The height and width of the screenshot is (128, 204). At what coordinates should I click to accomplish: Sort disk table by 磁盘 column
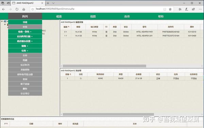click(x=66, y=27)
